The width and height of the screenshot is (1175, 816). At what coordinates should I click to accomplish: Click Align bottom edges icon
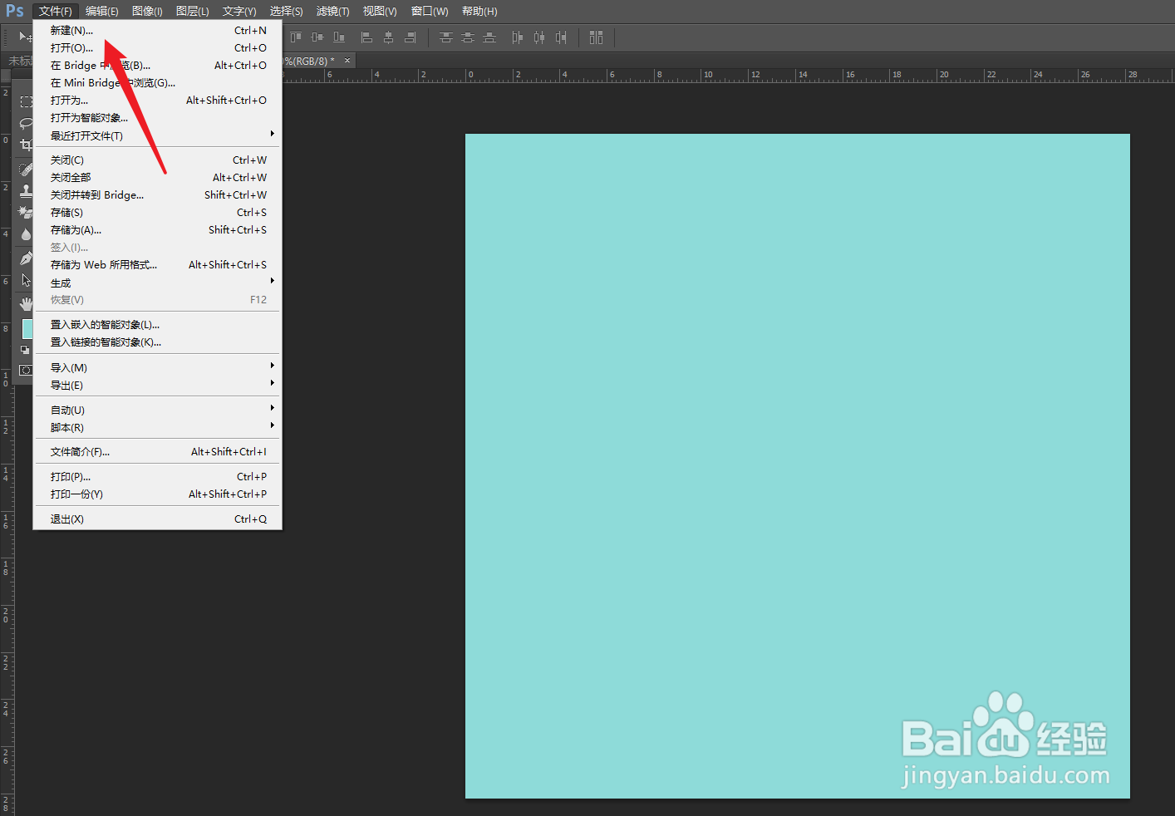click(339, 37)
